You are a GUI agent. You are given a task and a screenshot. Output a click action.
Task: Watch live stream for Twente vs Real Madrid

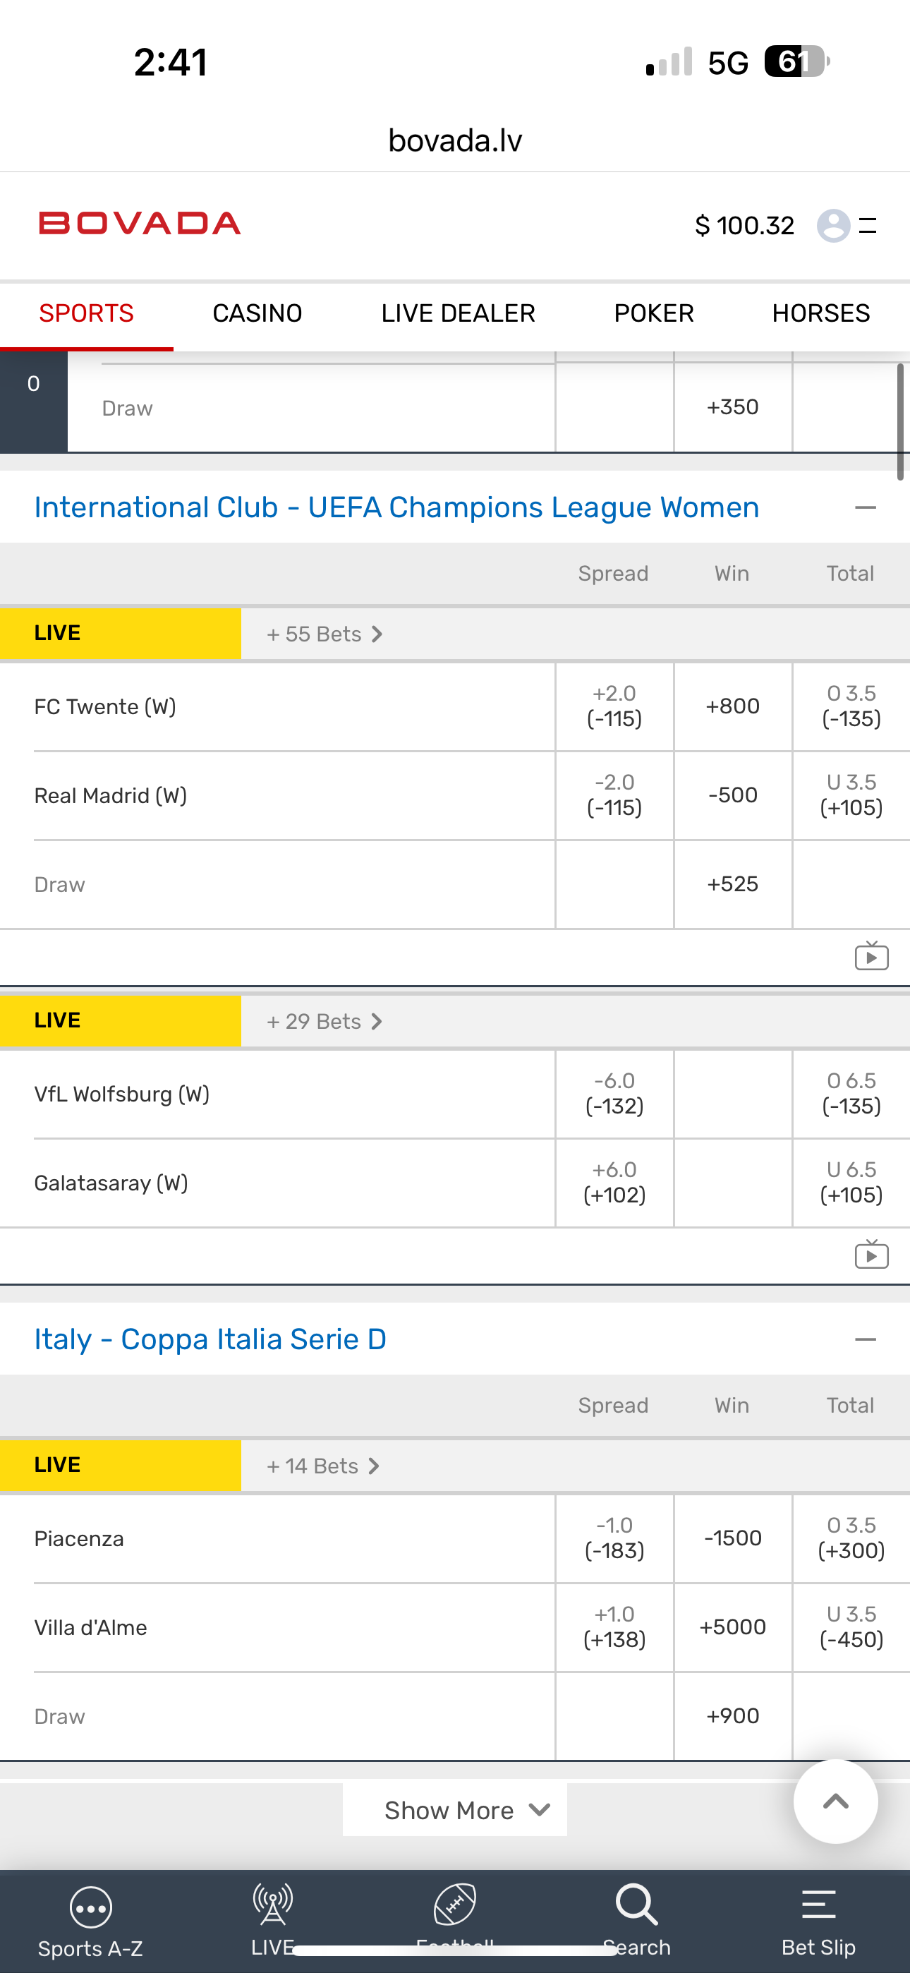tap(872, 956)
